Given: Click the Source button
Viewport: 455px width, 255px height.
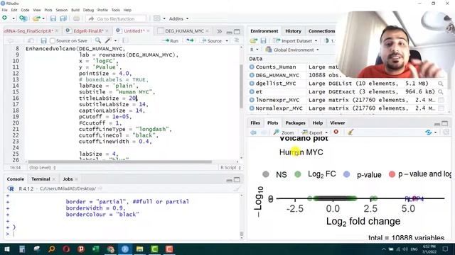Looking at the screenshot, I should 212,41.
